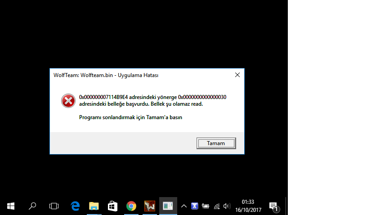Click the error address 0x000000007114B9E4 text line
Viewport: 367px width, 215px height.
point(152,97)
